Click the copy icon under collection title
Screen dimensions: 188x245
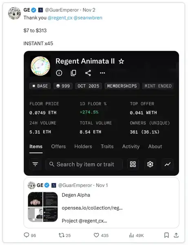pos(73,73)
